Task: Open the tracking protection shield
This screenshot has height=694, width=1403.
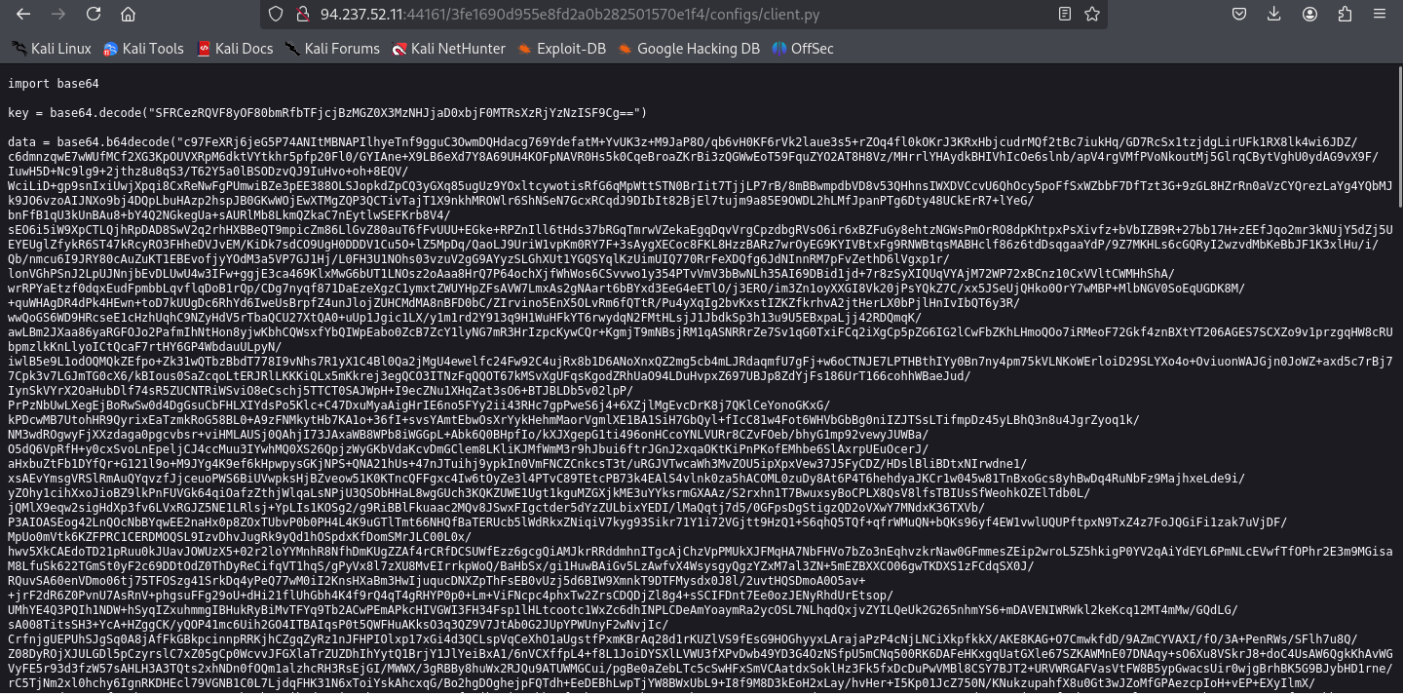Action: tap(276, 15)
